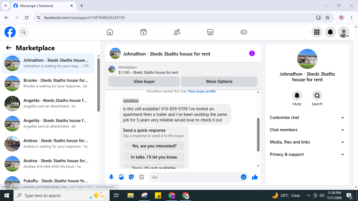Expand the Customize chat section
358x201 pixels.
307,118
